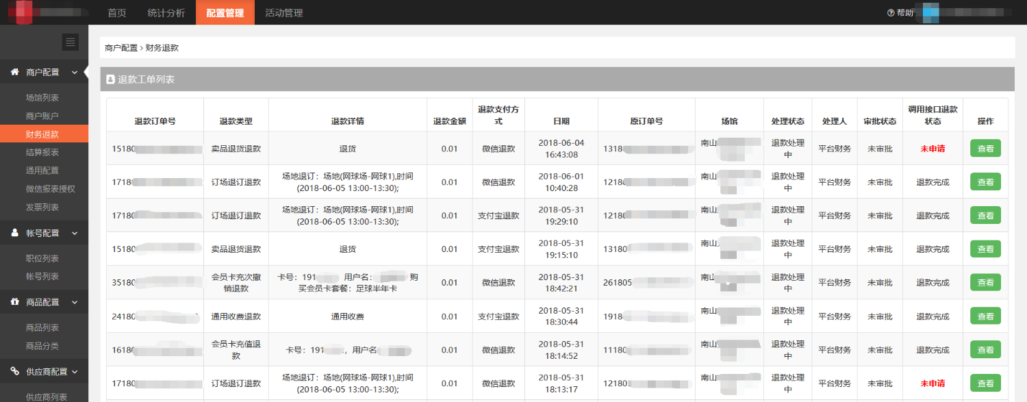Click 查看 for the 2018-05-31 18:42:21 refund
The width and height of the screenshot is (1027, 402).
(985, 283)
